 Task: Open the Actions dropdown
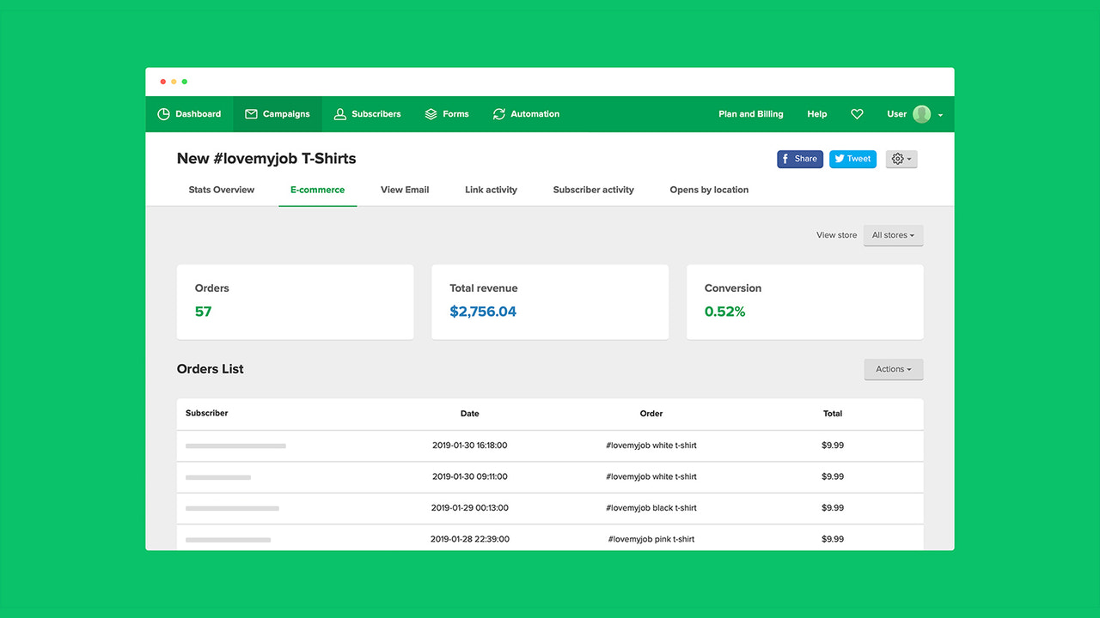[893, 369]
